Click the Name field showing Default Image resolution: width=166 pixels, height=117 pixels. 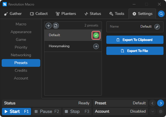[135, 27]
